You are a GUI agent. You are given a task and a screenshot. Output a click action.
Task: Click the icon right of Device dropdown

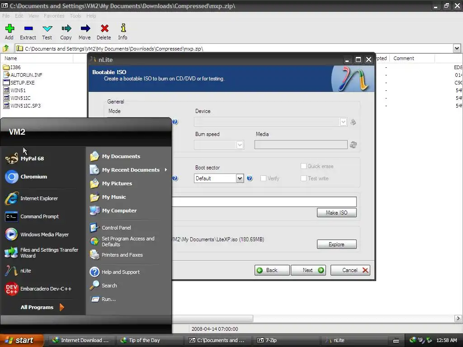click(353, 122)
